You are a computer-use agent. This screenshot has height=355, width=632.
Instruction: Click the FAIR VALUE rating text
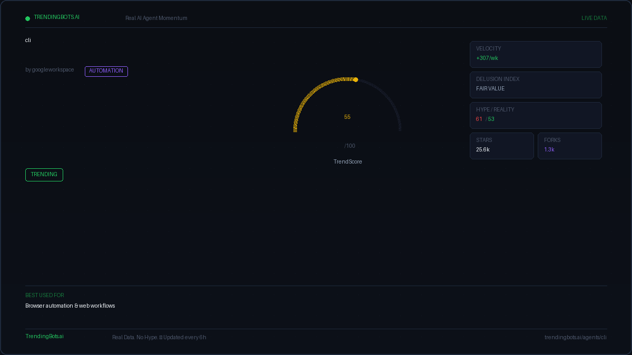[x=490, y=89]
